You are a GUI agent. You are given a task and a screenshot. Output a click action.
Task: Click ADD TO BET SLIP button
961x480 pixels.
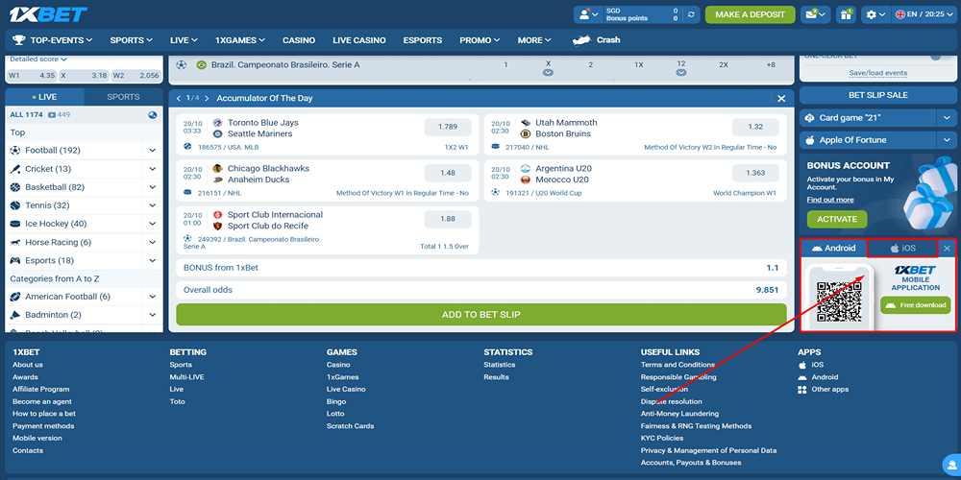[480, 315]
